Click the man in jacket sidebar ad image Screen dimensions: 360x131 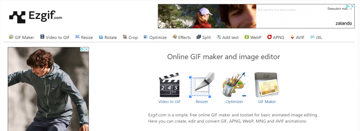[x=48, y=89]
